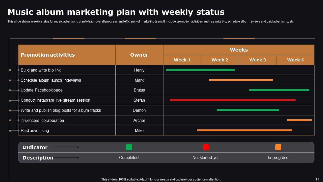Select the Week 3 column header
The height and width of the screenshot is (182, 323).
[x=257, y=60]
